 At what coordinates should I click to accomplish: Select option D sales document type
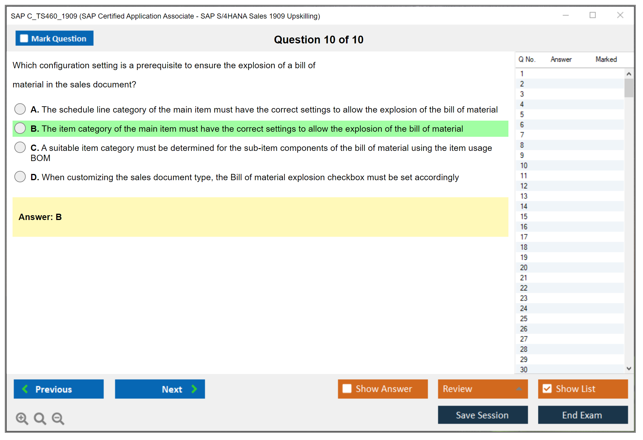20,177
